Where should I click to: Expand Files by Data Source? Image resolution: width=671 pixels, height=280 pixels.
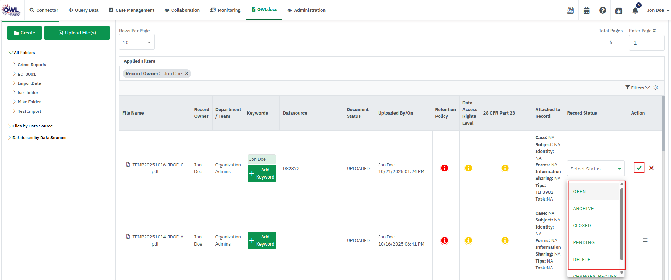pyautogui.click(x=9, y=126)
